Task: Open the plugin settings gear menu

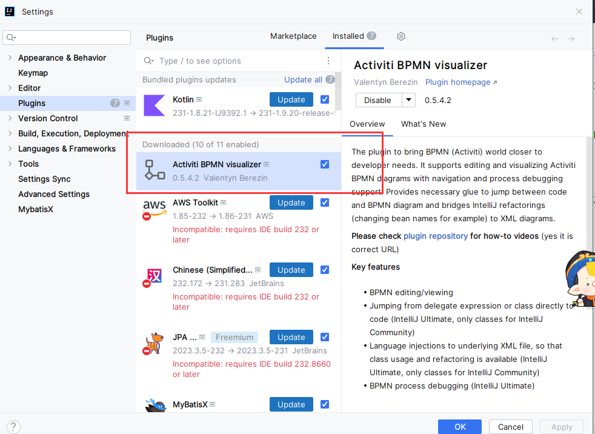Action: pyautogui.click(x=401, y=36)
